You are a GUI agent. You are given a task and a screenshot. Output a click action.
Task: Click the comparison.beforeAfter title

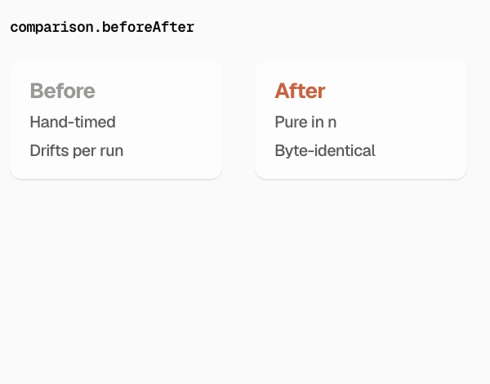[102, 28]
